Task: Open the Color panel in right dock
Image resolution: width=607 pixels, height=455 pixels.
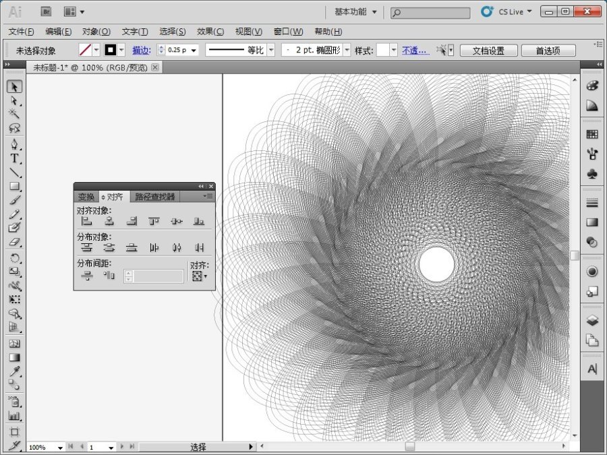Action: pos(592,86)
